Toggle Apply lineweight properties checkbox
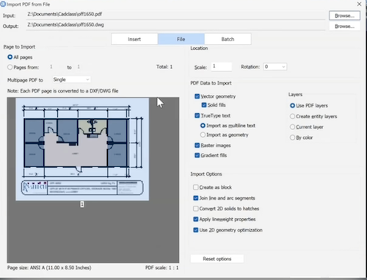The width and height of the screenshot is (367, 280). 196,219
